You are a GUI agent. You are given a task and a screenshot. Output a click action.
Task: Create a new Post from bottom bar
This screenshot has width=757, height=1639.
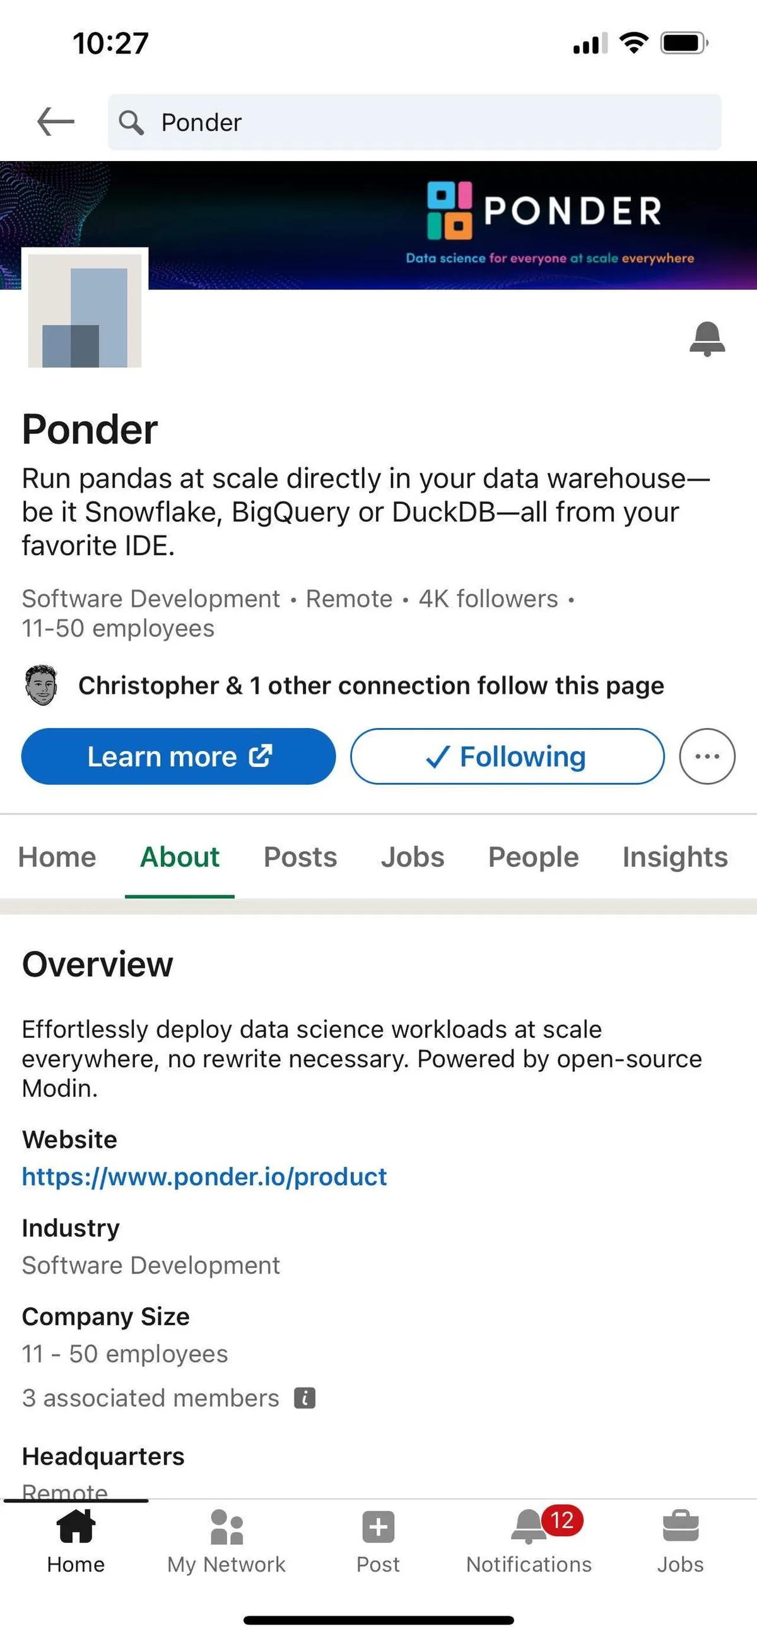point(378,1542)
